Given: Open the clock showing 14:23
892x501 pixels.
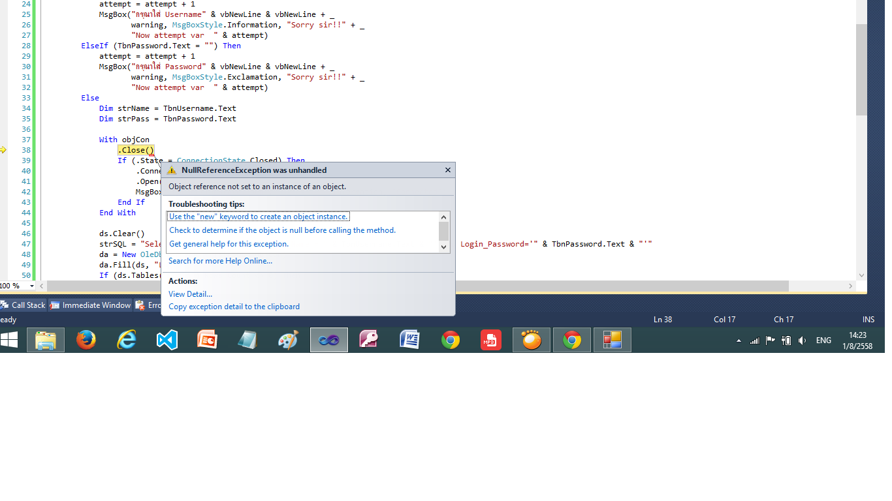Looking at the screenshot, I should pos(857,341).
